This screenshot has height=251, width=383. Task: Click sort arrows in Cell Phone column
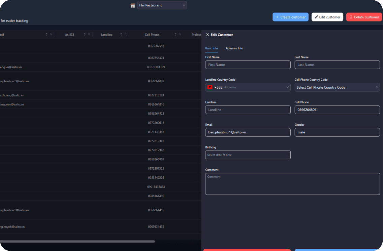click(175, 35)
